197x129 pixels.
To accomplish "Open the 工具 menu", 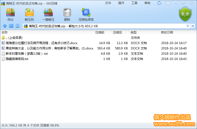I will (x=134, y=3).
